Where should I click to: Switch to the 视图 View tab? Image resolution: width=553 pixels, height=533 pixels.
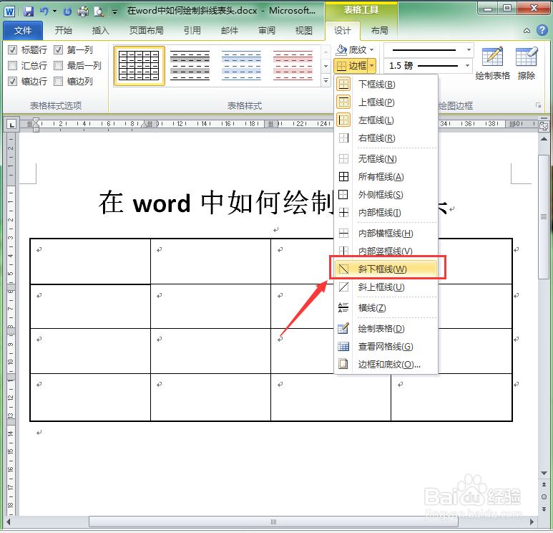pos(303,31)
